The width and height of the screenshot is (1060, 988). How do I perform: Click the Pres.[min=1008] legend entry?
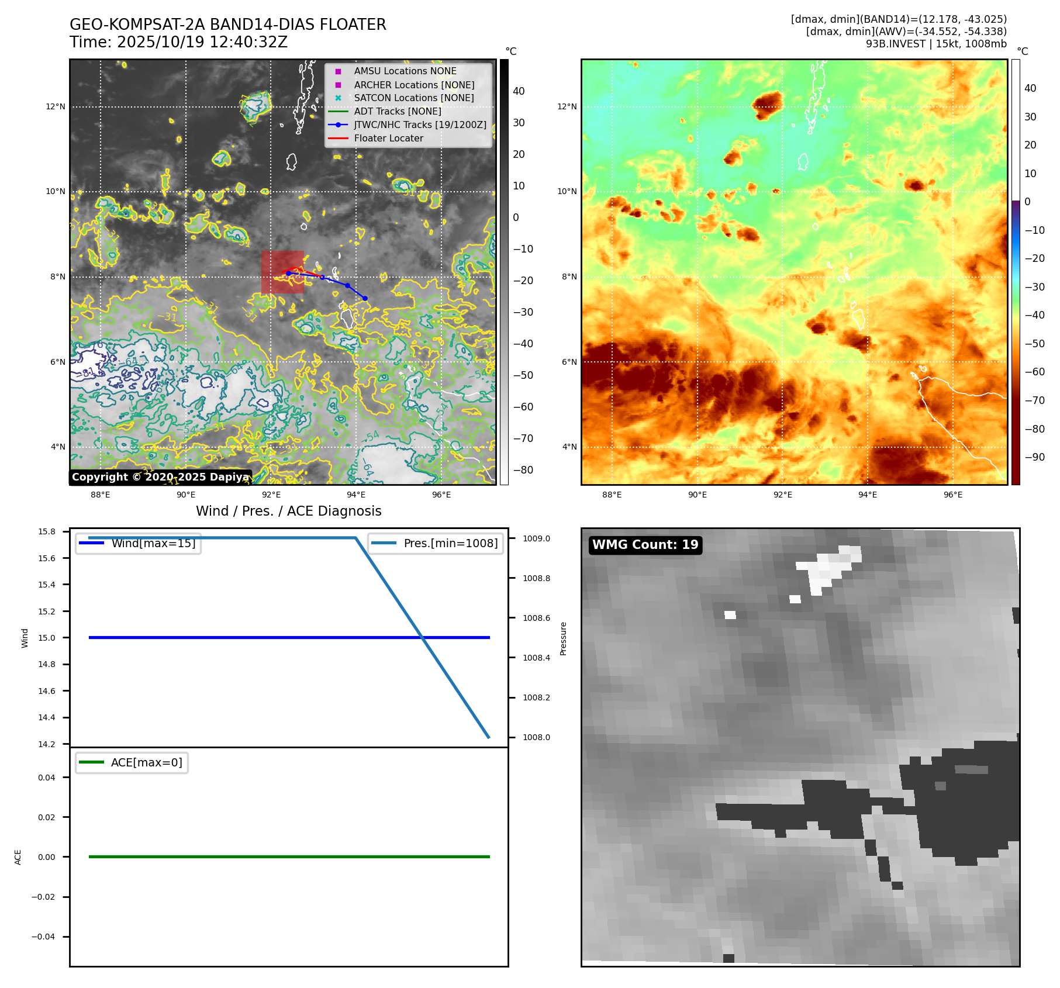pyautogui.click(x=436, y=543)
